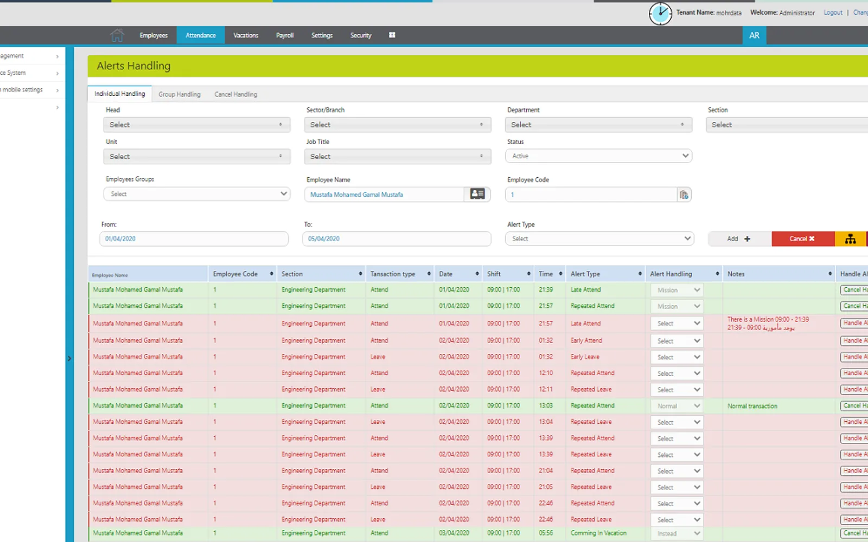Open the Alert Type filter dropdown
Image resolution: width=868 pixels, height=542 pixels.
pos(599,238)
